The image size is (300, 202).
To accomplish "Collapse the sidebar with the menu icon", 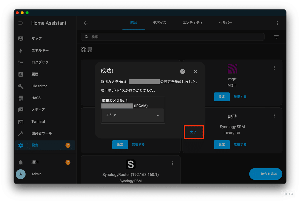I will 21,23.
